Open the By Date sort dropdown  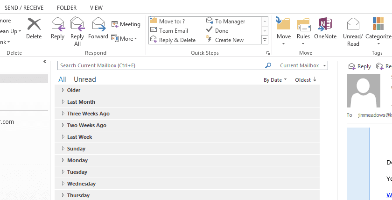[275, 80]
